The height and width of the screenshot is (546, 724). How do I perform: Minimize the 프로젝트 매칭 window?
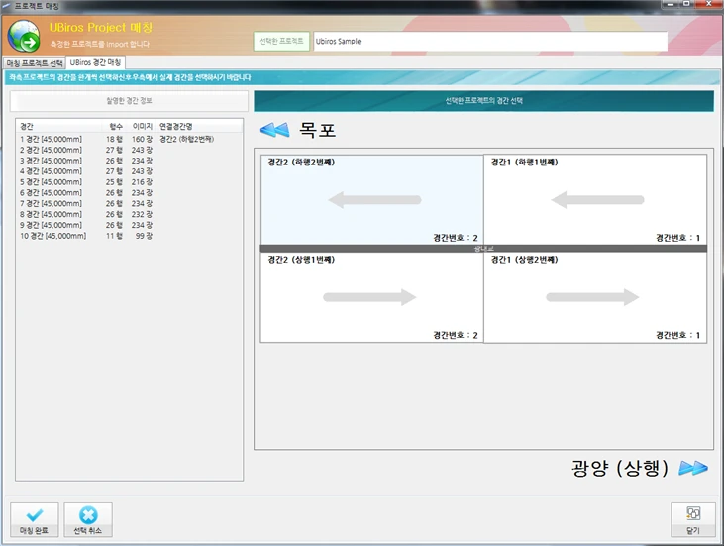[672, 4]
